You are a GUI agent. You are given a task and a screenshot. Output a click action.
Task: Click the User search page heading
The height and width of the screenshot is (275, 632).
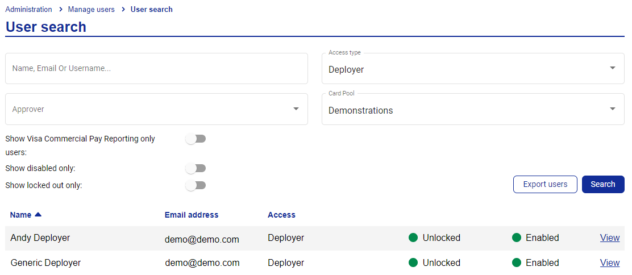(46, 27)
